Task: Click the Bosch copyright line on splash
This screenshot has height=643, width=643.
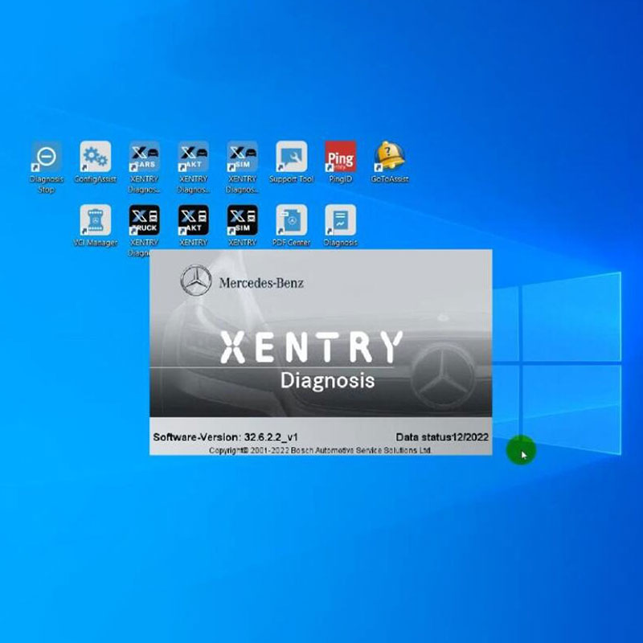Action: 320,450
